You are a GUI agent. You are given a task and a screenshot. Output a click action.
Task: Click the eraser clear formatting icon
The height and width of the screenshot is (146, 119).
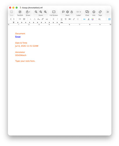click(78, 19)
